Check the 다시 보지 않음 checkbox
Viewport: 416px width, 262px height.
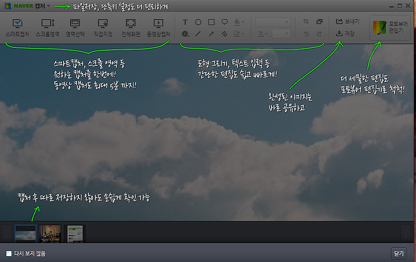point(9,253)
